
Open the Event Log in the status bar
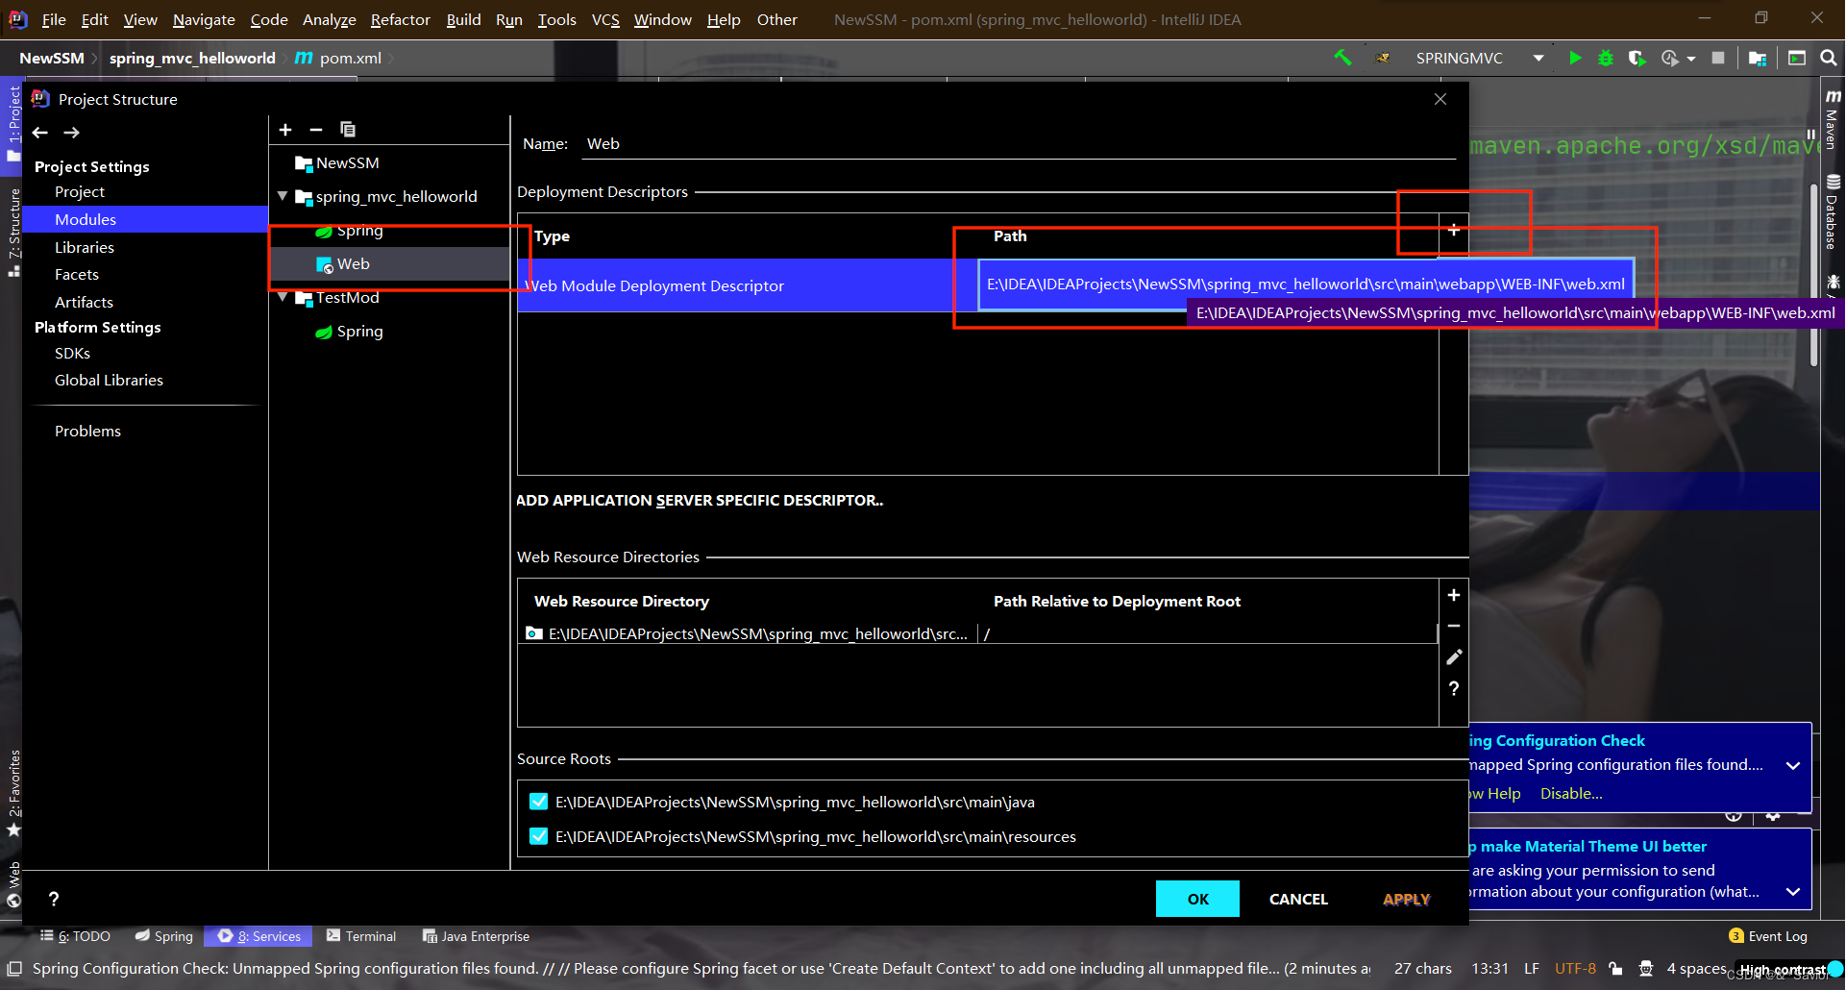(1768, 936)
